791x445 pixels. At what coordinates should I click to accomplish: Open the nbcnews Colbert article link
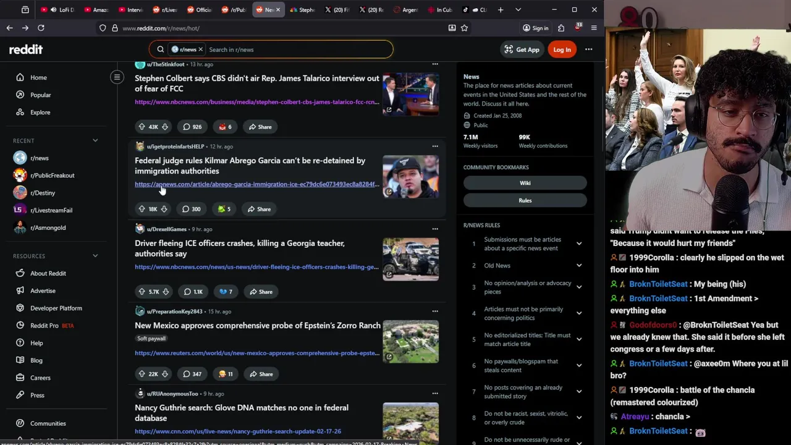[x=257, y=102]
